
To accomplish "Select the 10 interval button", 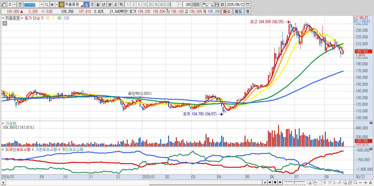I will click(x=145, y=4).
